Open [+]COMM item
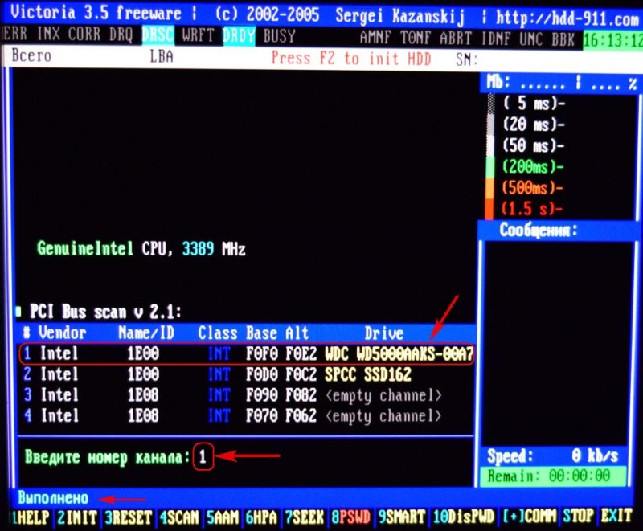 [x=530, y=517]
